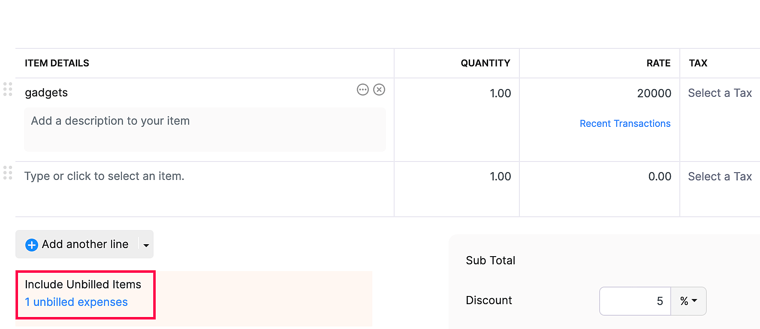The height and width of the screenshot is (329, 760).
Task: Click the ITEM DETAILS column header
Action: (x=57, y=63)
